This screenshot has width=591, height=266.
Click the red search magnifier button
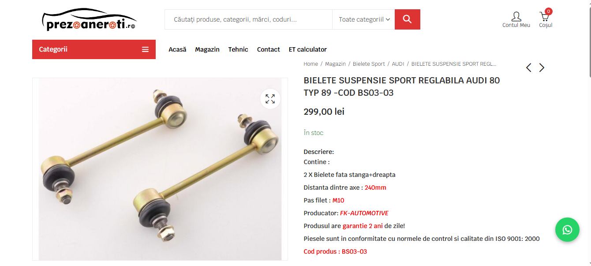(407, 19)
